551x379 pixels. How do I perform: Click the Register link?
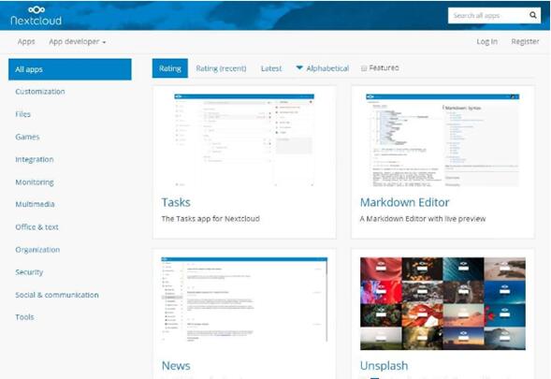(x=525, y=41)
